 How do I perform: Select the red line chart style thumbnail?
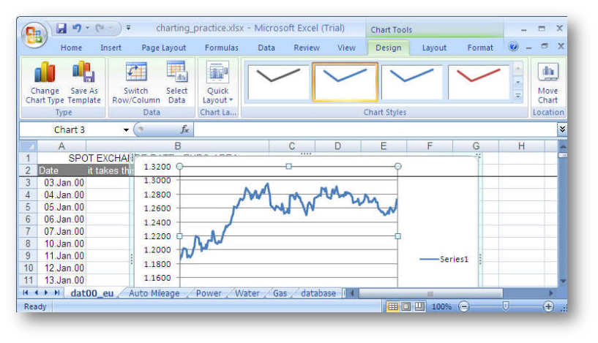click(x=479, y=81)
